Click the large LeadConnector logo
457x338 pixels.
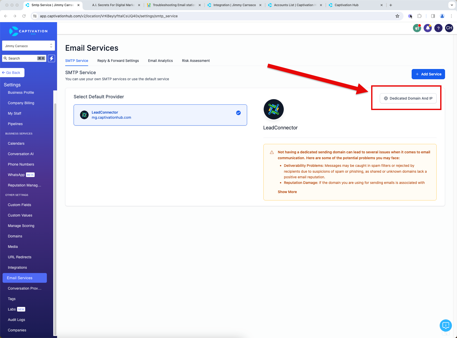click(x=274, y=109)
